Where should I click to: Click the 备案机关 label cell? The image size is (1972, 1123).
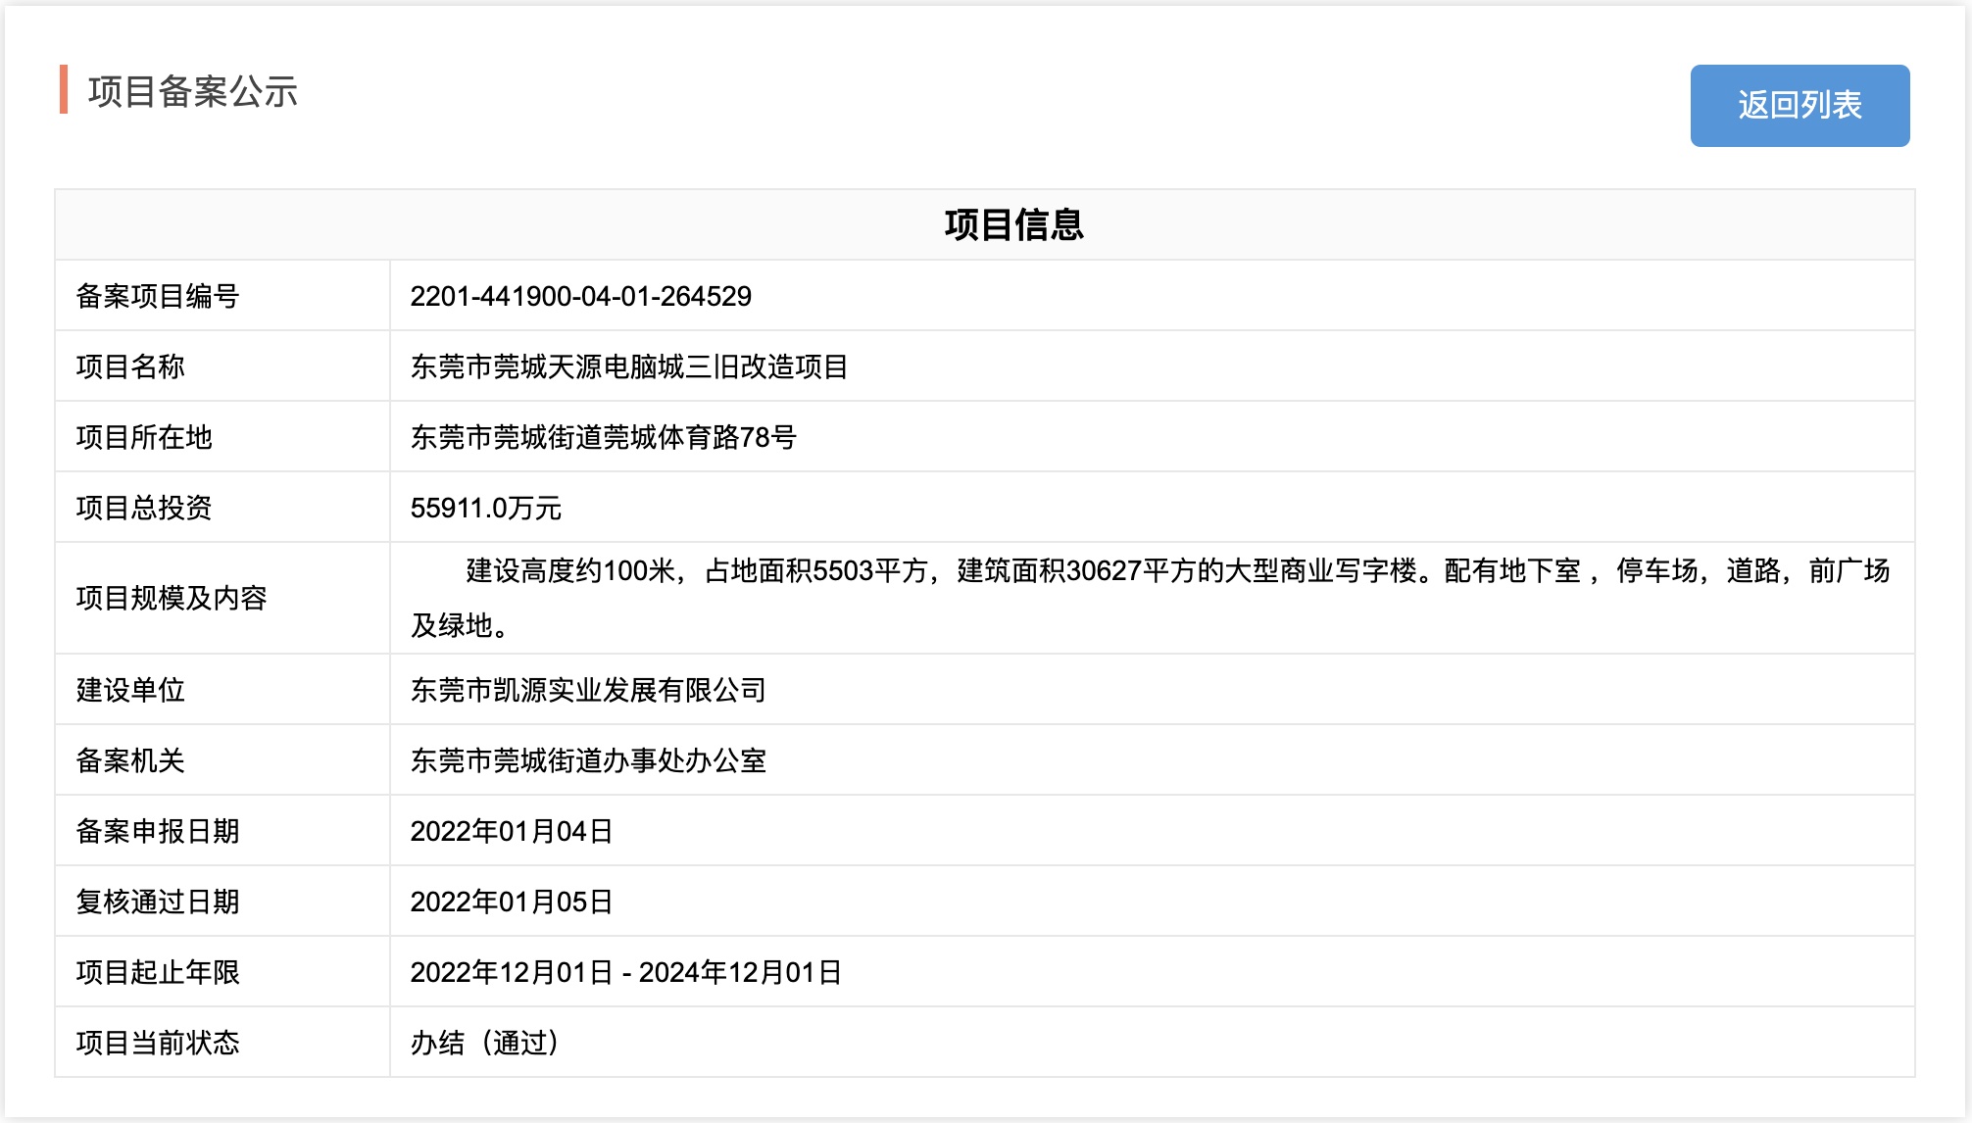tap(222, 760)
